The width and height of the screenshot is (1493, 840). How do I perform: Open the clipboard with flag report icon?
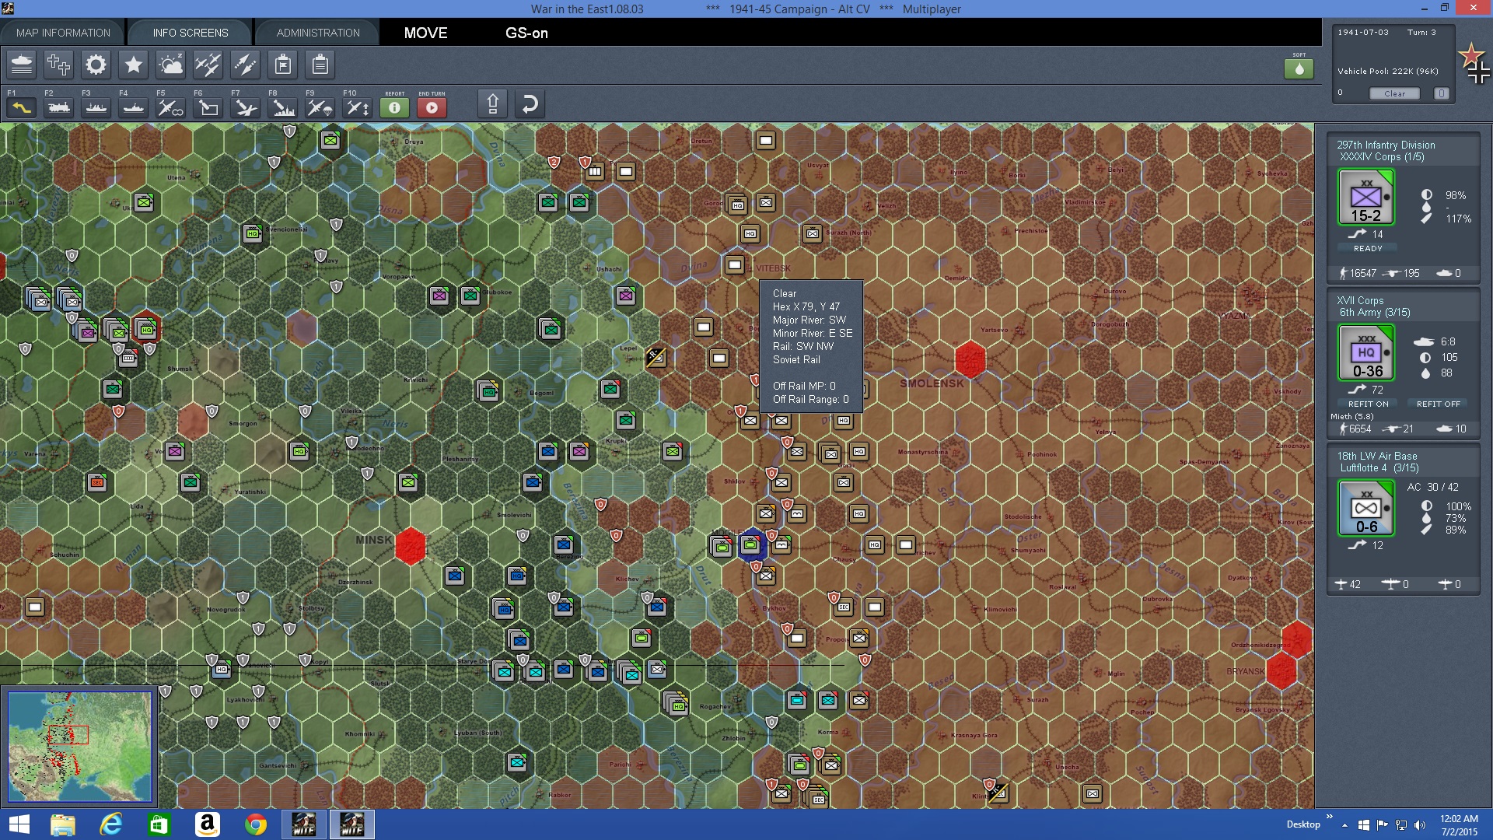(283, 65)
